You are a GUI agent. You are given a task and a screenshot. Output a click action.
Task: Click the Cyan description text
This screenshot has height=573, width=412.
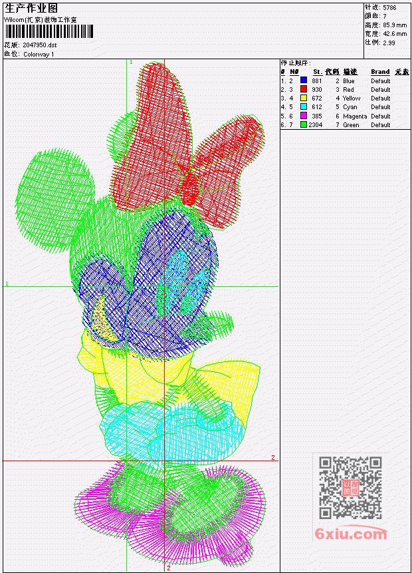tap(350, 107)
